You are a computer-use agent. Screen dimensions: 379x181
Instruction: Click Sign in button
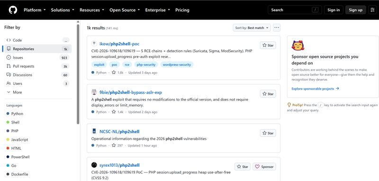tap(334, 10)
